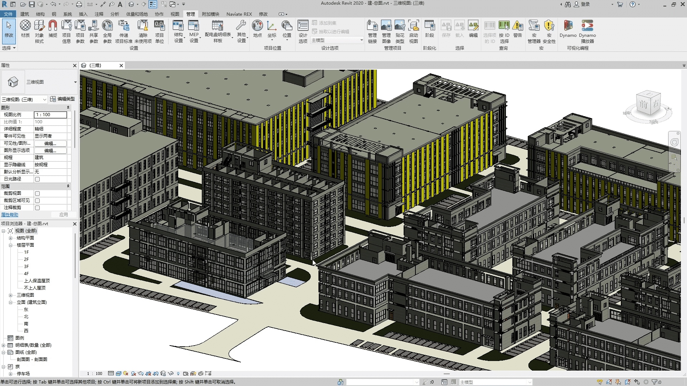This screenshot has height=386, width=687.
Task: Expand 明细表/数量 (全部) tree node
Action: tap(4, 345)
